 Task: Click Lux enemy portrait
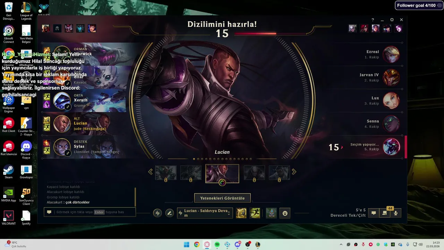391,101
